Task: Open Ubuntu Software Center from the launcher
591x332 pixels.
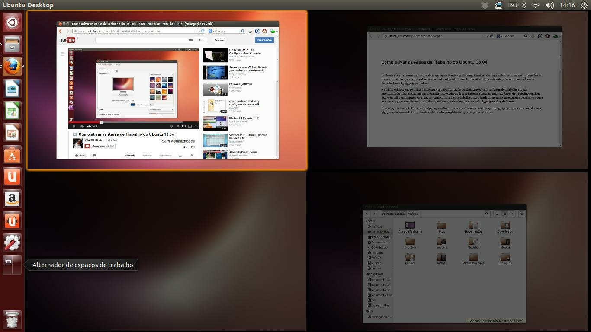Action: 12,155
